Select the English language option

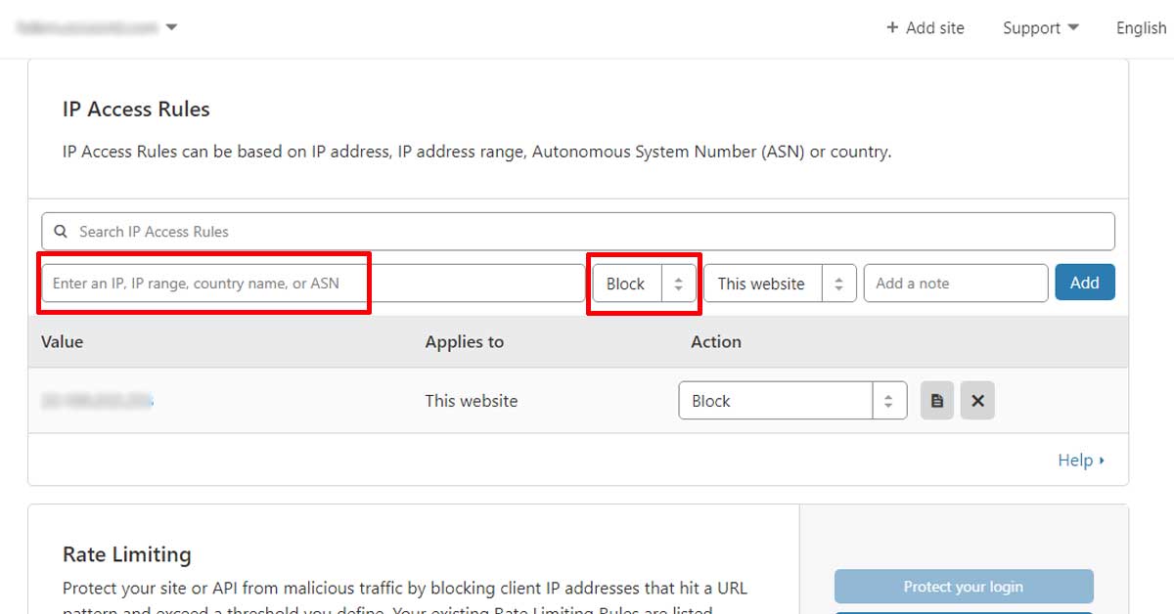1140,27
